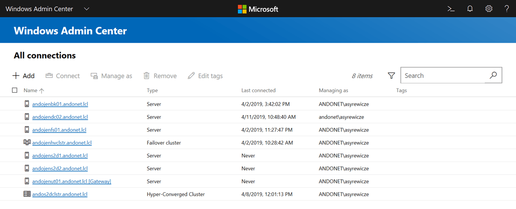
Task: Click the filter funnel icon
Action: (391, 76)
